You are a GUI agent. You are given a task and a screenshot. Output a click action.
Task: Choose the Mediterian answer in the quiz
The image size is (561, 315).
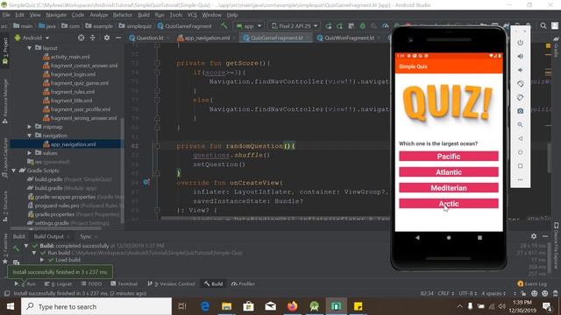[449, 188]
